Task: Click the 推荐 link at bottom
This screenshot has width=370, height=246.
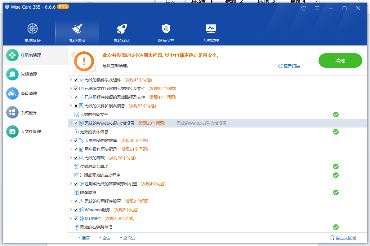Action: pyautogui.click(x=85, y=238)
